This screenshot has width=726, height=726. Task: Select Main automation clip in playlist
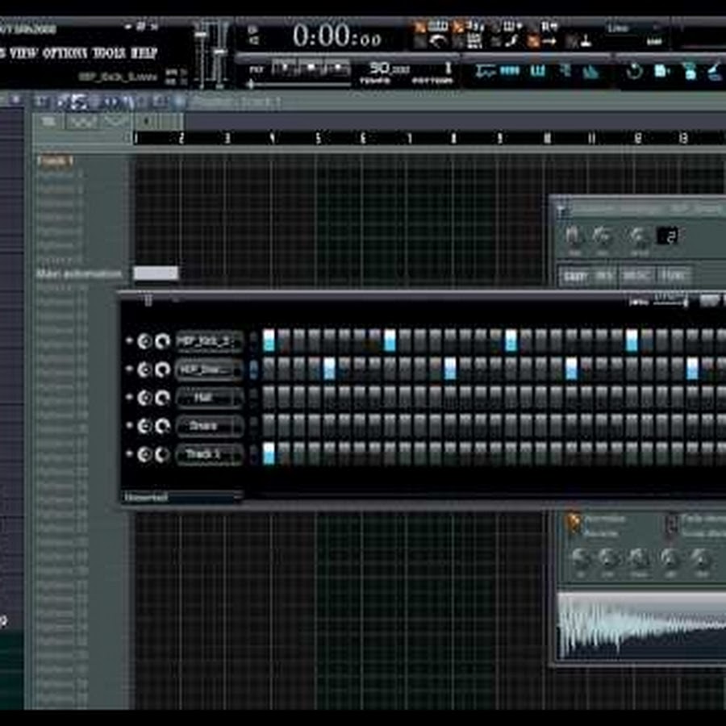click(x=156, y=273)
